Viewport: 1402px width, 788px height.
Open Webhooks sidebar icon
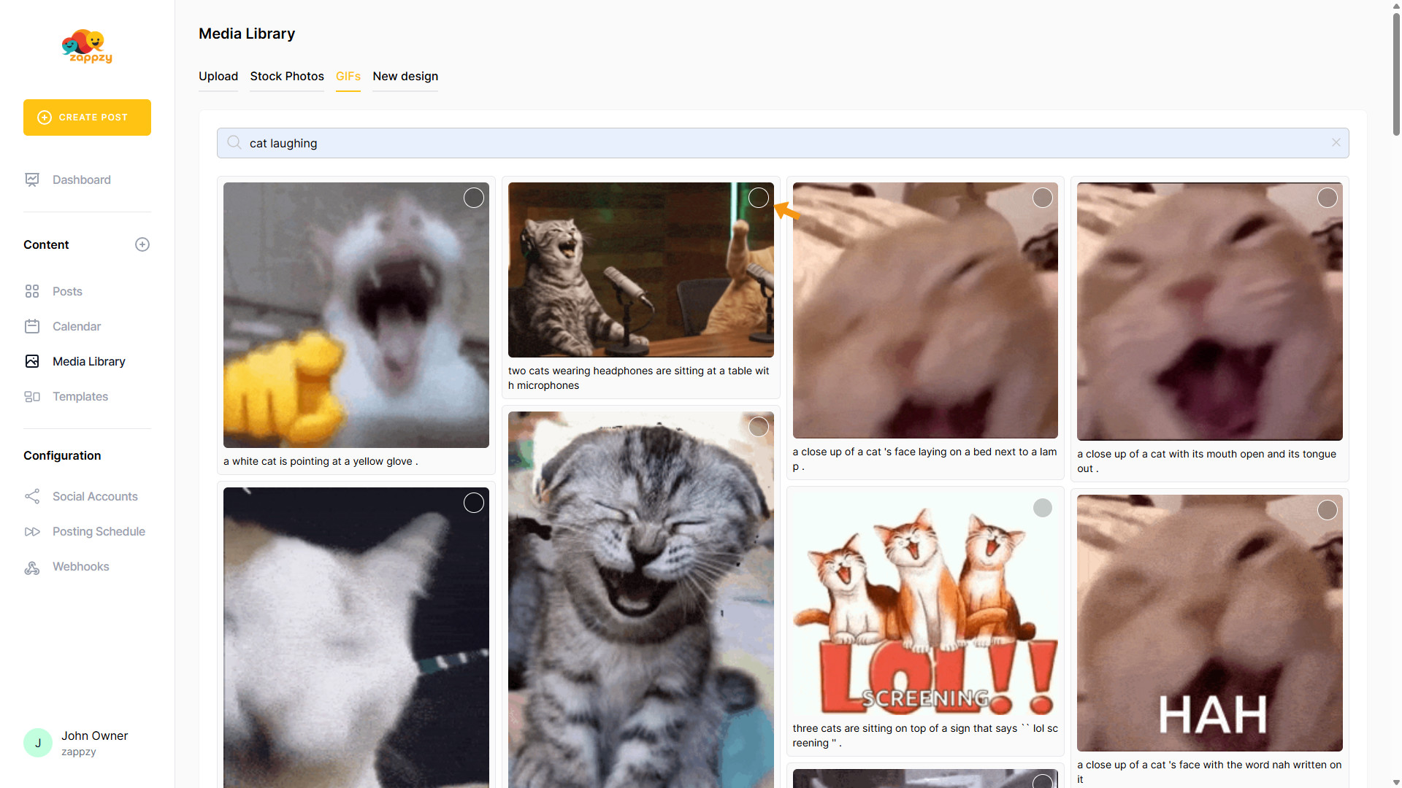pyautogui.click(x=32, y=567)
